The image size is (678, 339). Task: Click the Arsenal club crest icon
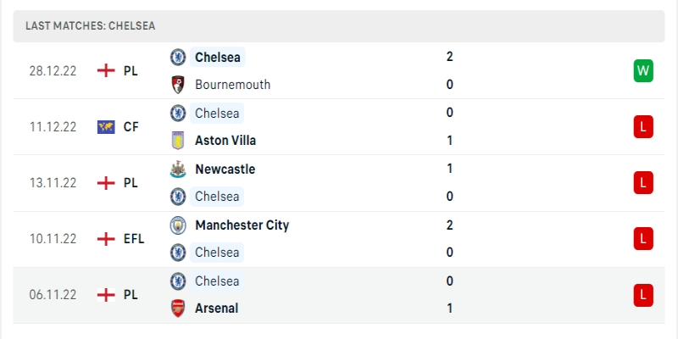pyautogui.click(x=178, y=308)
